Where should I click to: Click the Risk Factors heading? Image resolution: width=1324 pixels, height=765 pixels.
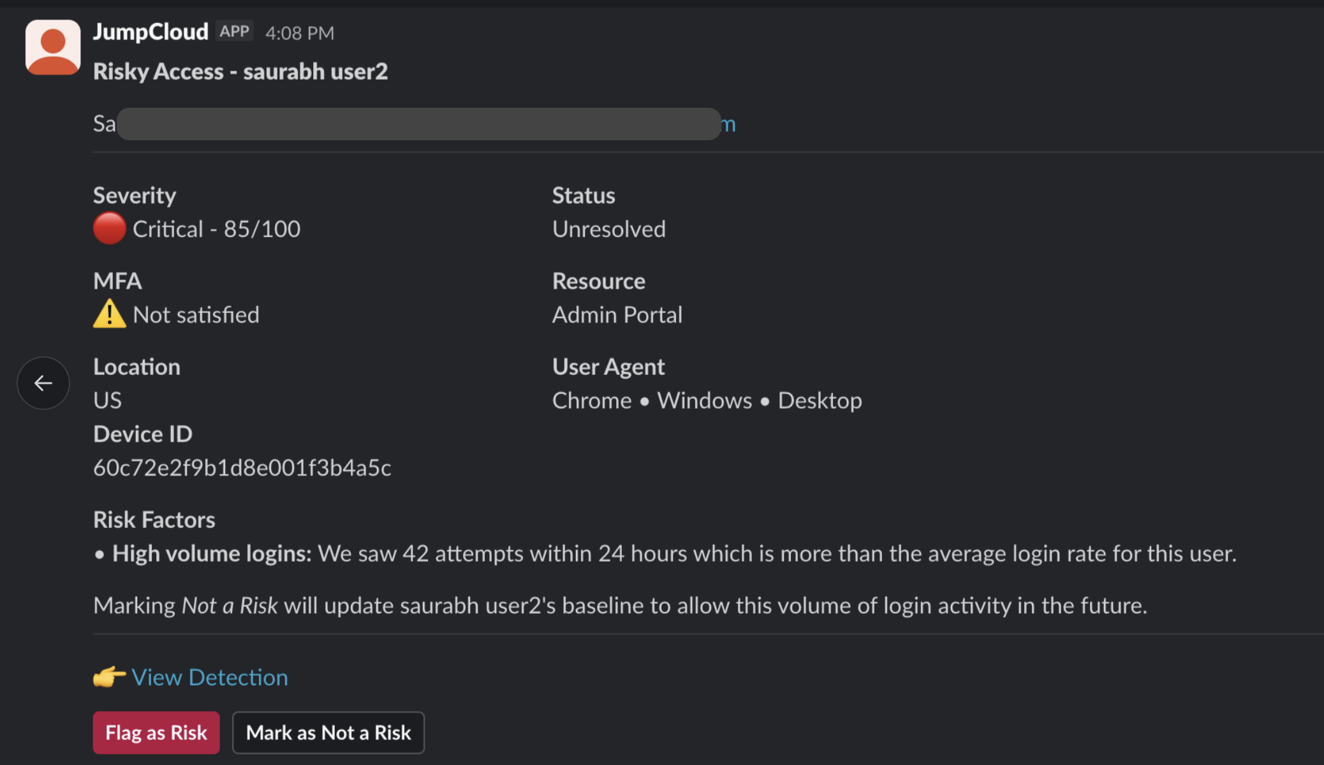(x=154, y=520)
